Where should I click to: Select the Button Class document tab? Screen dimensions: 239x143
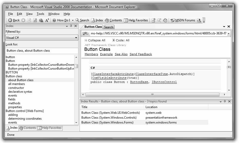pos(93,27)
